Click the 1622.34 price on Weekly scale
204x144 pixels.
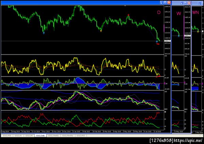tap(187, 7)
